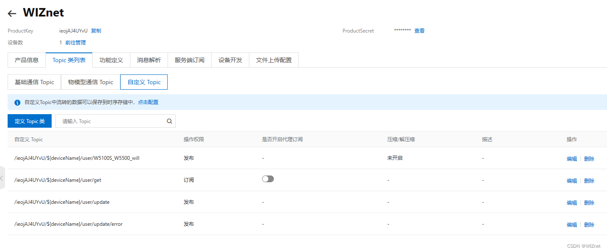Select the 基础通信 Topic sub-tab
Viewport: 607px width, 252px height.
pos(34,82)
